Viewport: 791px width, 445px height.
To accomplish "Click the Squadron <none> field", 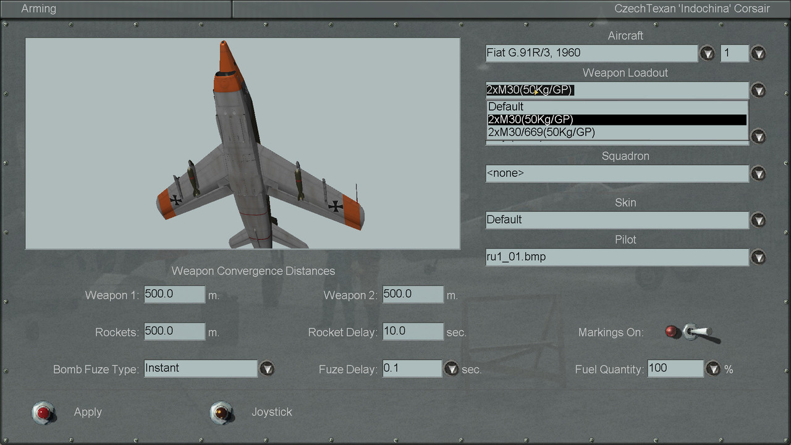I will 617,174.
